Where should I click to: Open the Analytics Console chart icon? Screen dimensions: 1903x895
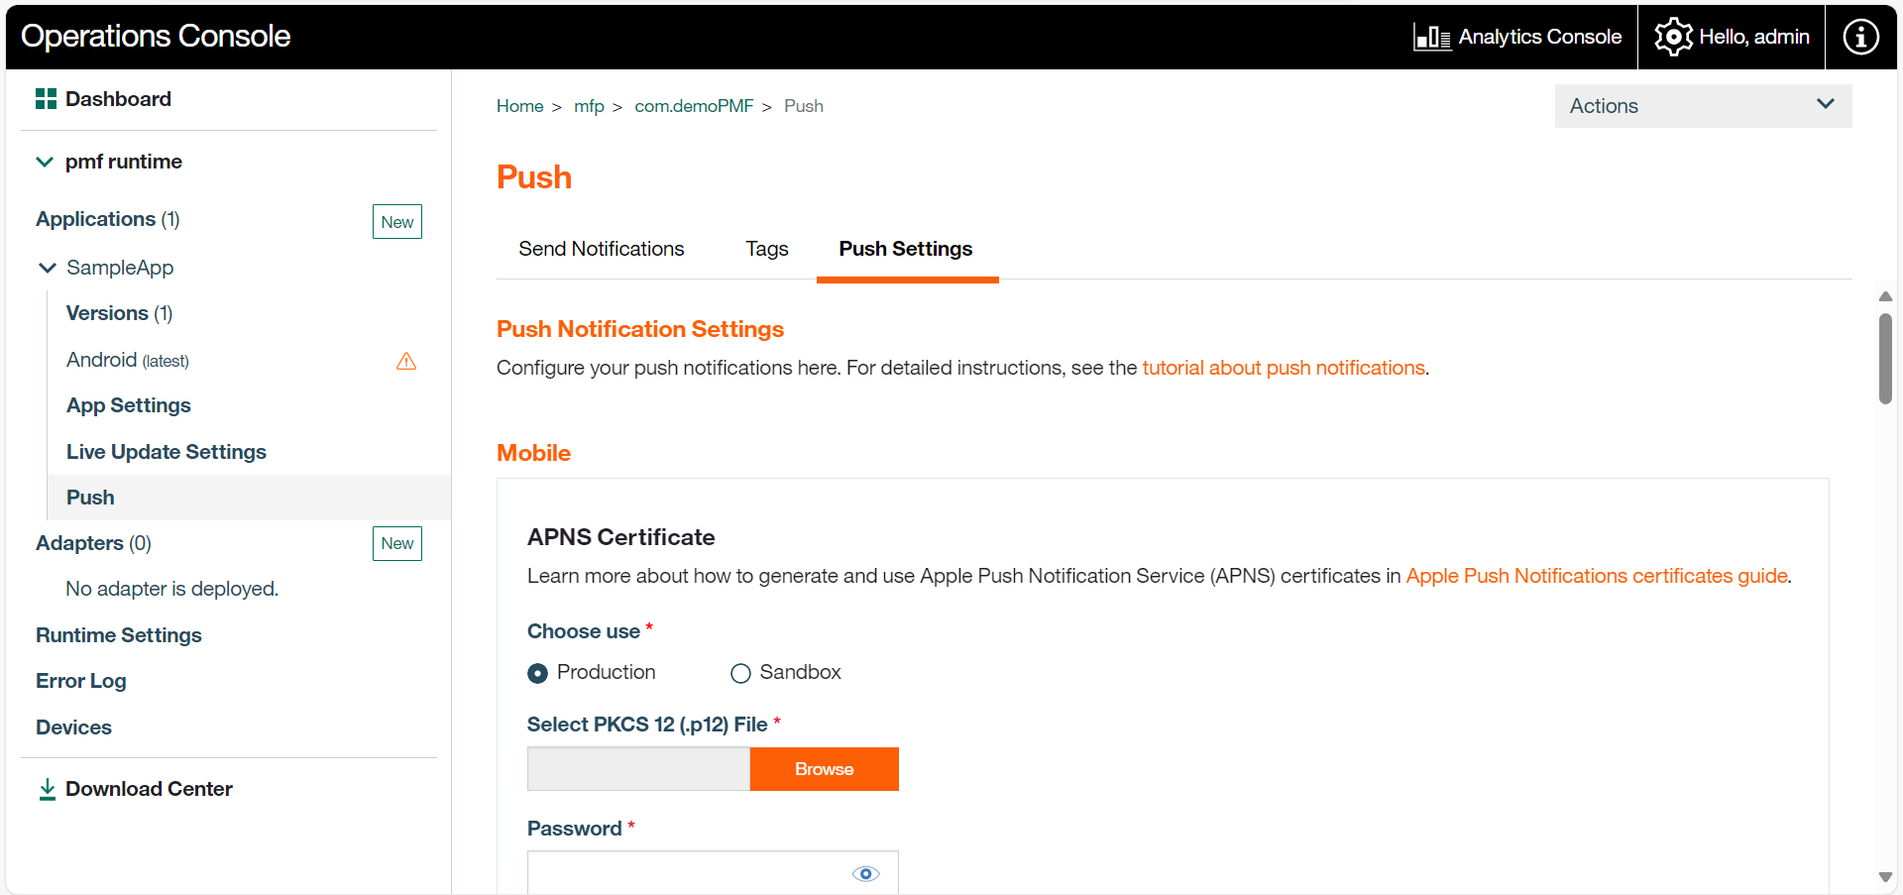(1431, 38)
